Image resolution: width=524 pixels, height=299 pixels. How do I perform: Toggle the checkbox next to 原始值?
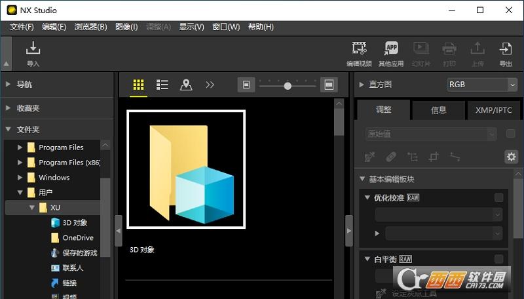point(511,134)
